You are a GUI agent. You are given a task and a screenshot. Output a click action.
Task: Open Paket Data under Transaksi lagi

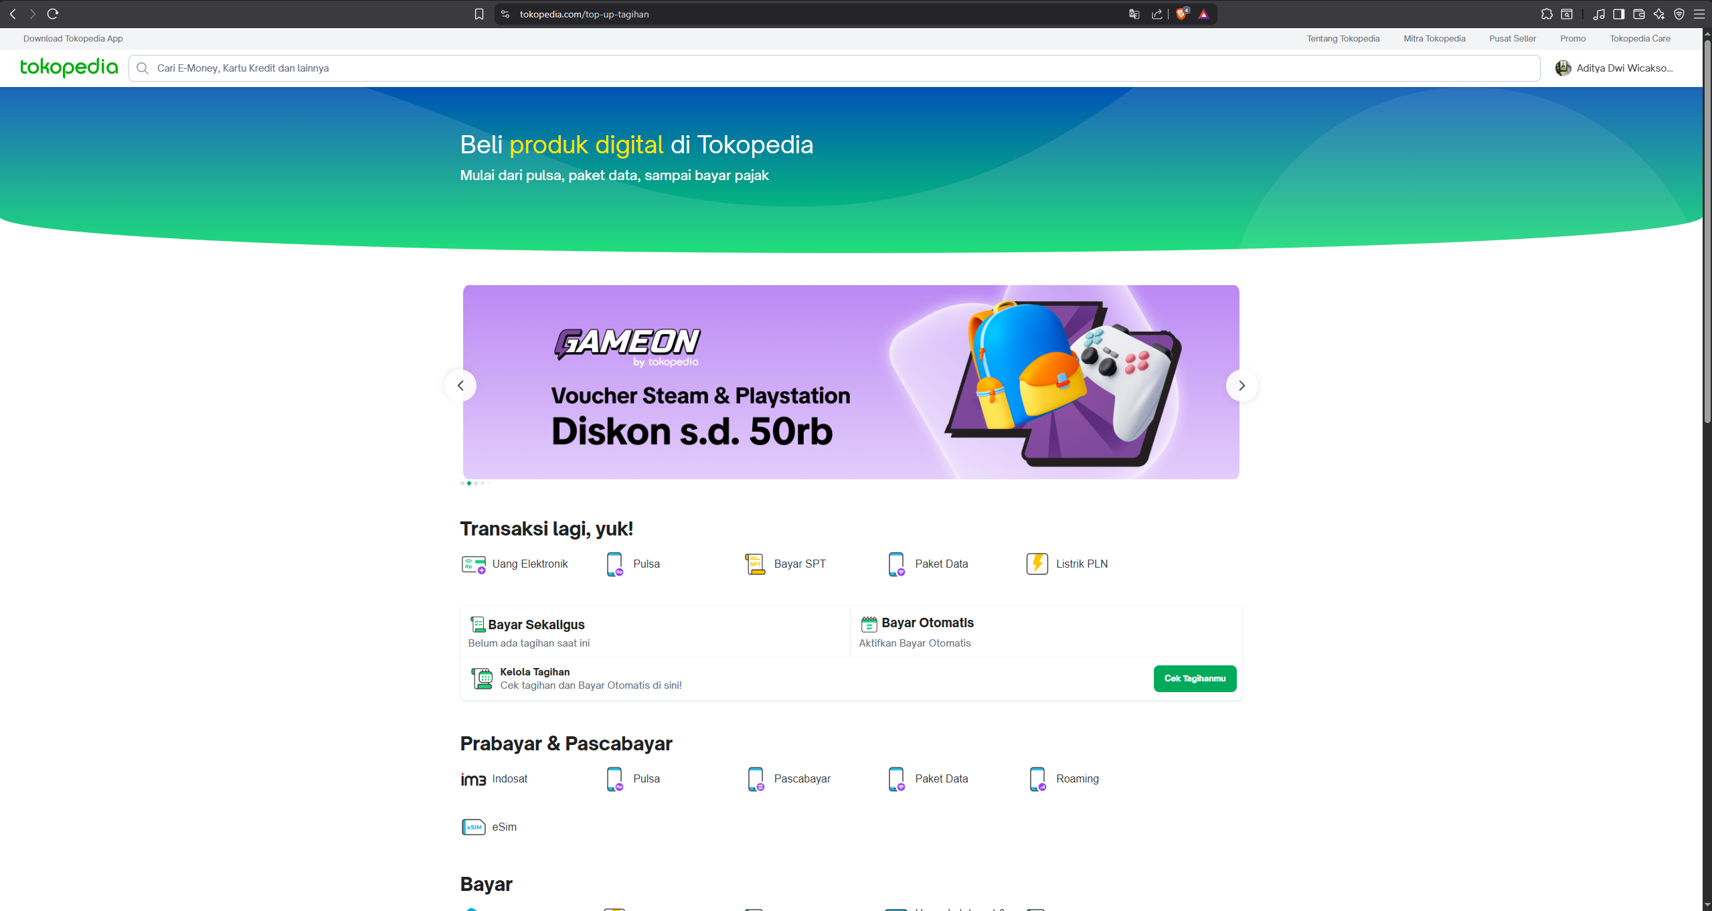click(x=928, y=564)
